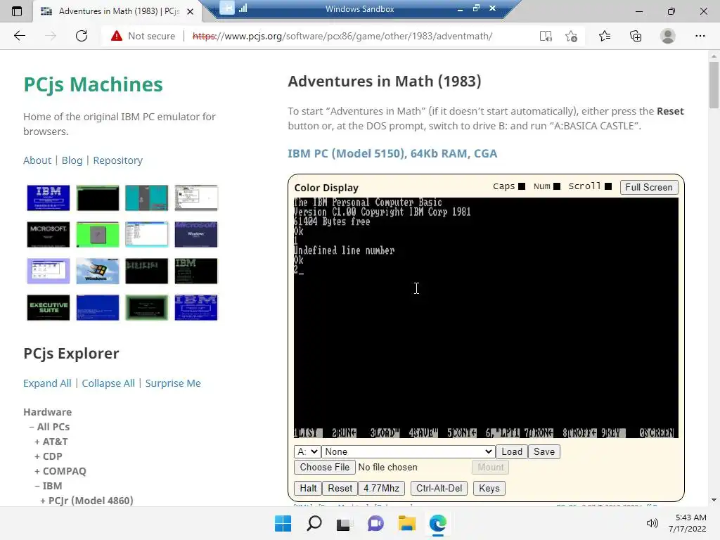Image resolution: width=720 pixels, height=540 pixels.
Task: Click inside the browser address bar URL
Action: [342, 36]
